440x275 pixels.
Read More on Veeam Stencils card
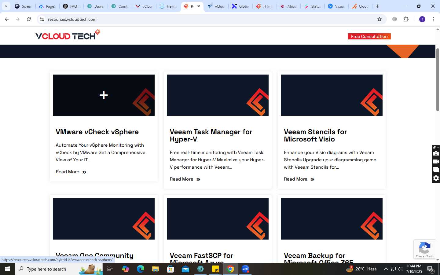click(299, 179)
